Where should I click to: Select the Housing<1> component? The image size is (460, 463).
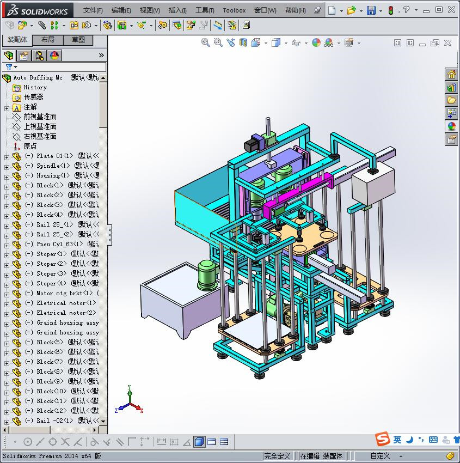click(53, 175)
